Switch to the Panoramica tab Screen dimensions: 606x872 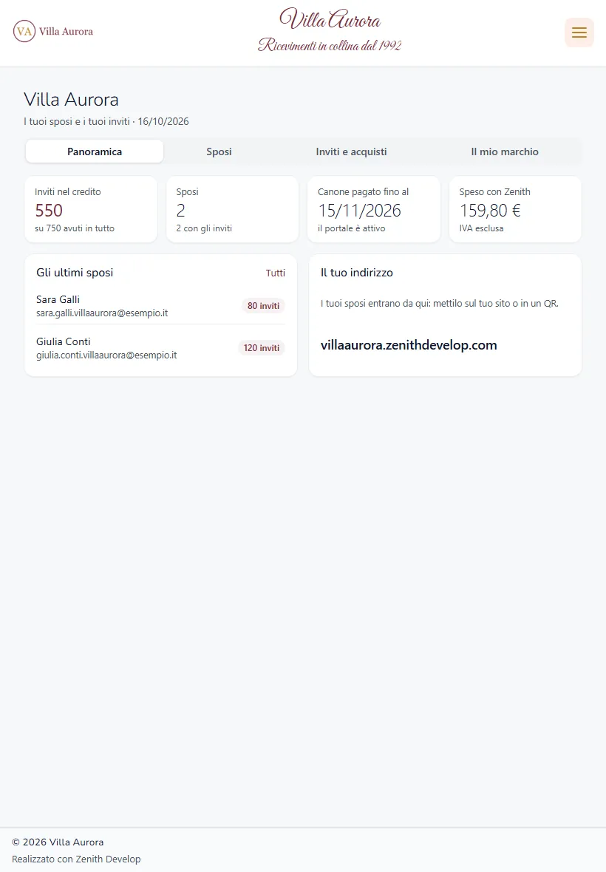[x=95, y=151]
